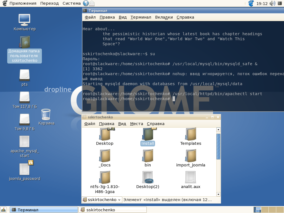Click the show desktop button

click(x=3, y=210)
